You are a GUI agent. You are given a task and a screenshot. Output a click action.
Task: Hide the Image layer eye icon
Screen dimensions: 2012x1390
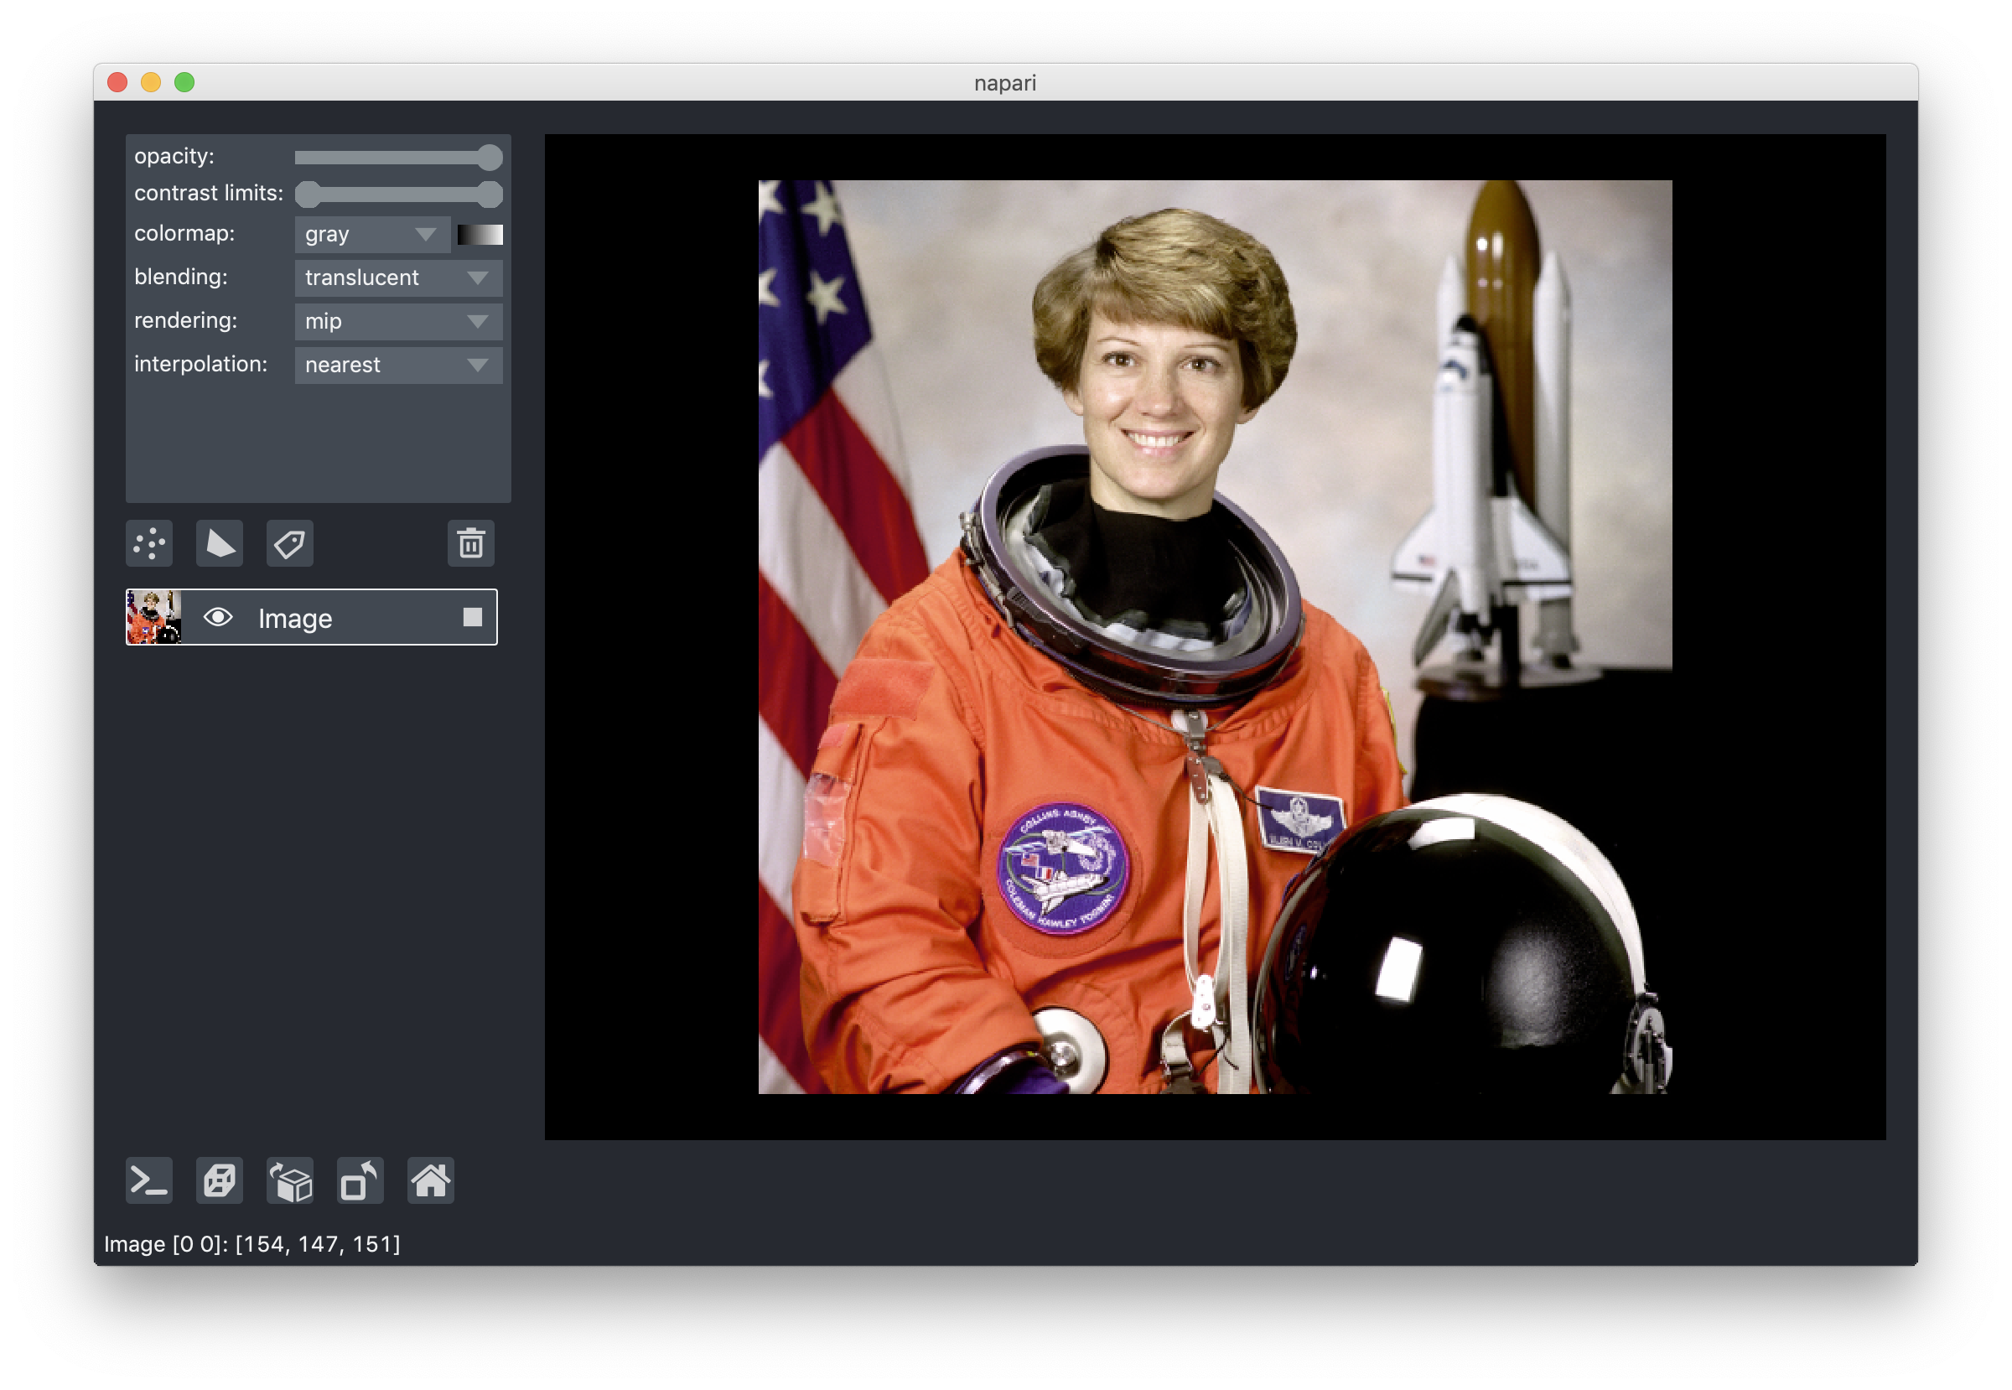click(218, 618)
